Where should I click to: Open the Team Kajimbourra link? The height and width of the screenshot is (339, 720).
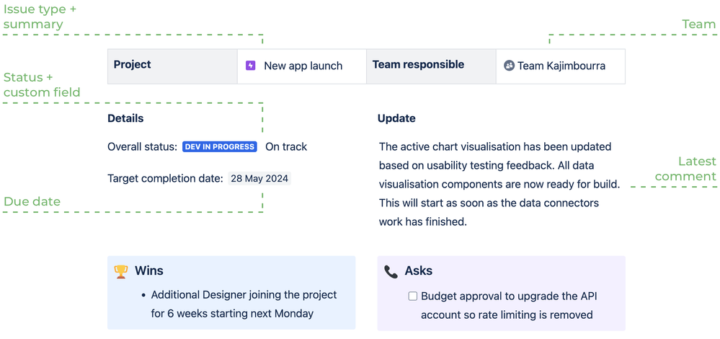click(x=561, y=66)
